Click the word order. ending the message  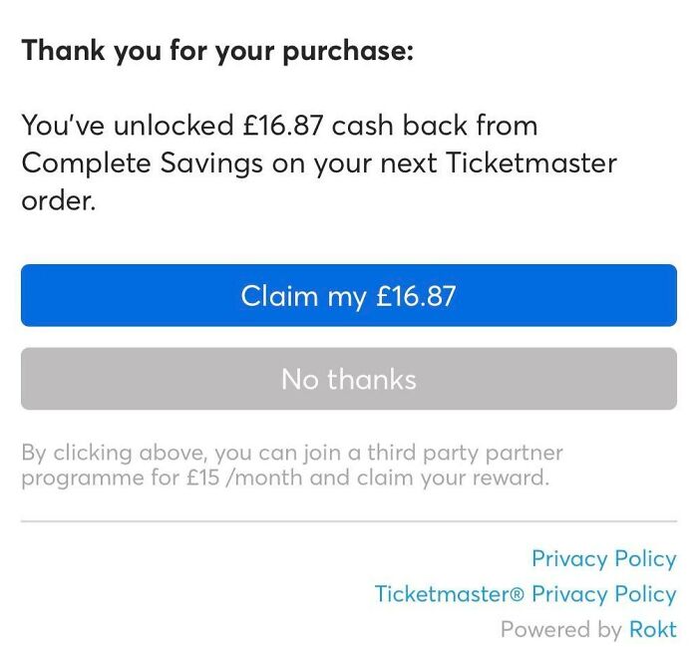pyautogui.click(x=59, y=200)
